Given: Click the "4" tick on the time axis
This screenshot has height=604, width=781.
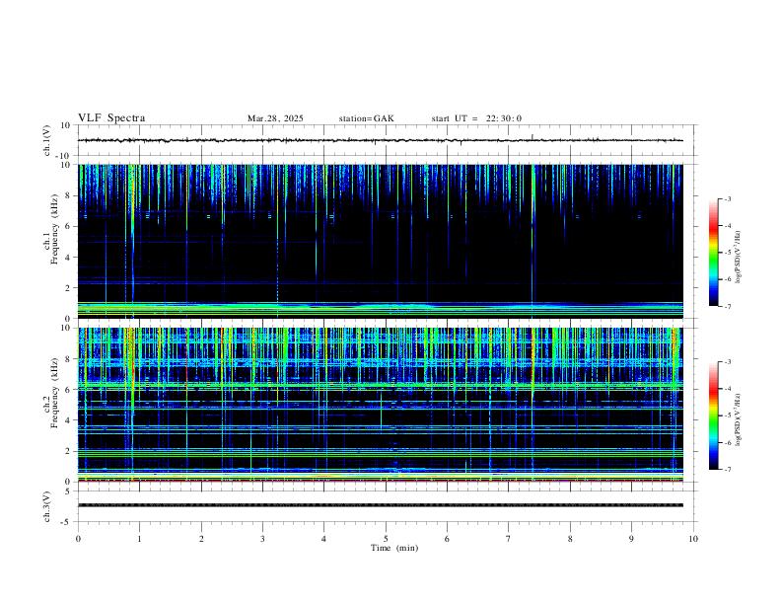Looking at the screenshot, I should tap(324, 539).
